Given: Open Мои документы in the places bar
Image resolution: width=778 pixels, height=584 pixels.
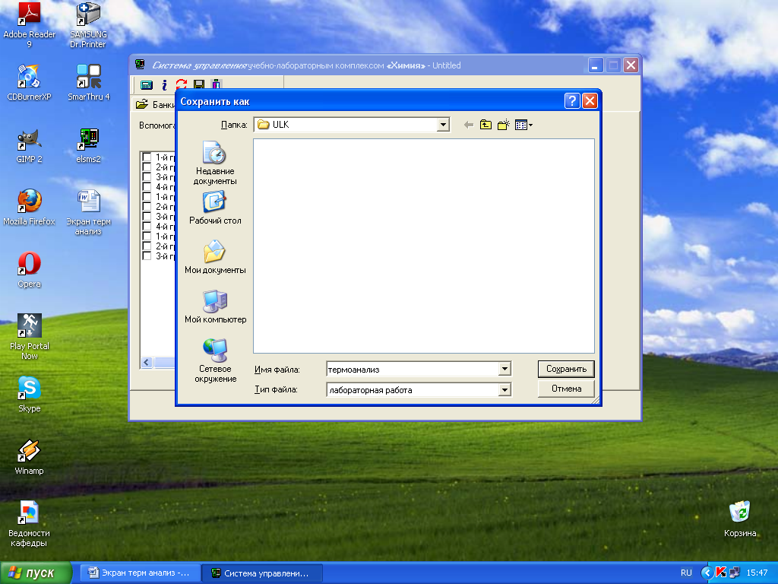Looking at the screenshot, I should coord(215,257).
